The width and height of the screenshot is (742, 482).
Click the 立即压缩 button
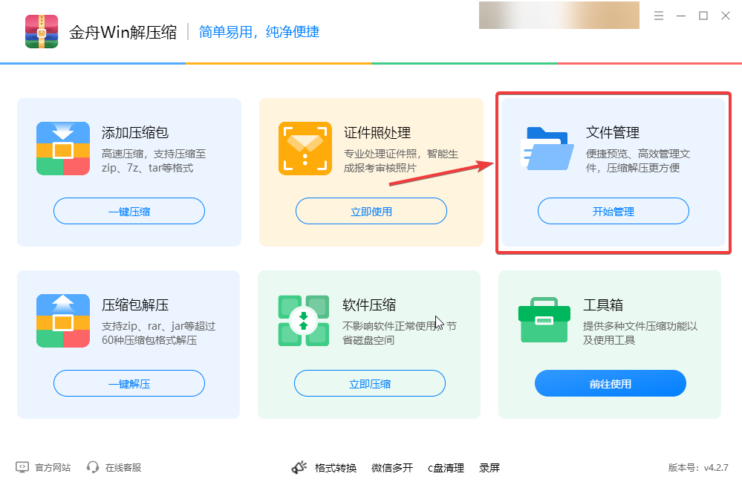(x=370, y=383)
